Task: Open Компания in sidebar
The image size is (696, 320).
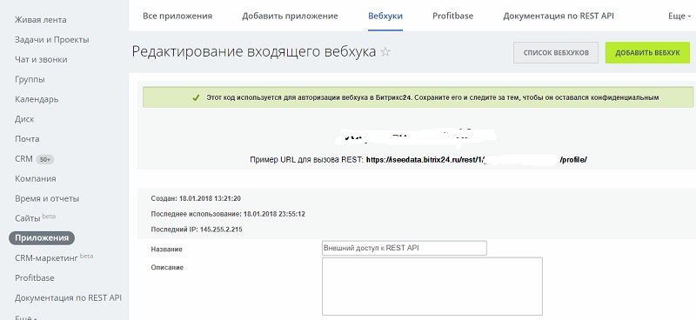Action: 36,179
